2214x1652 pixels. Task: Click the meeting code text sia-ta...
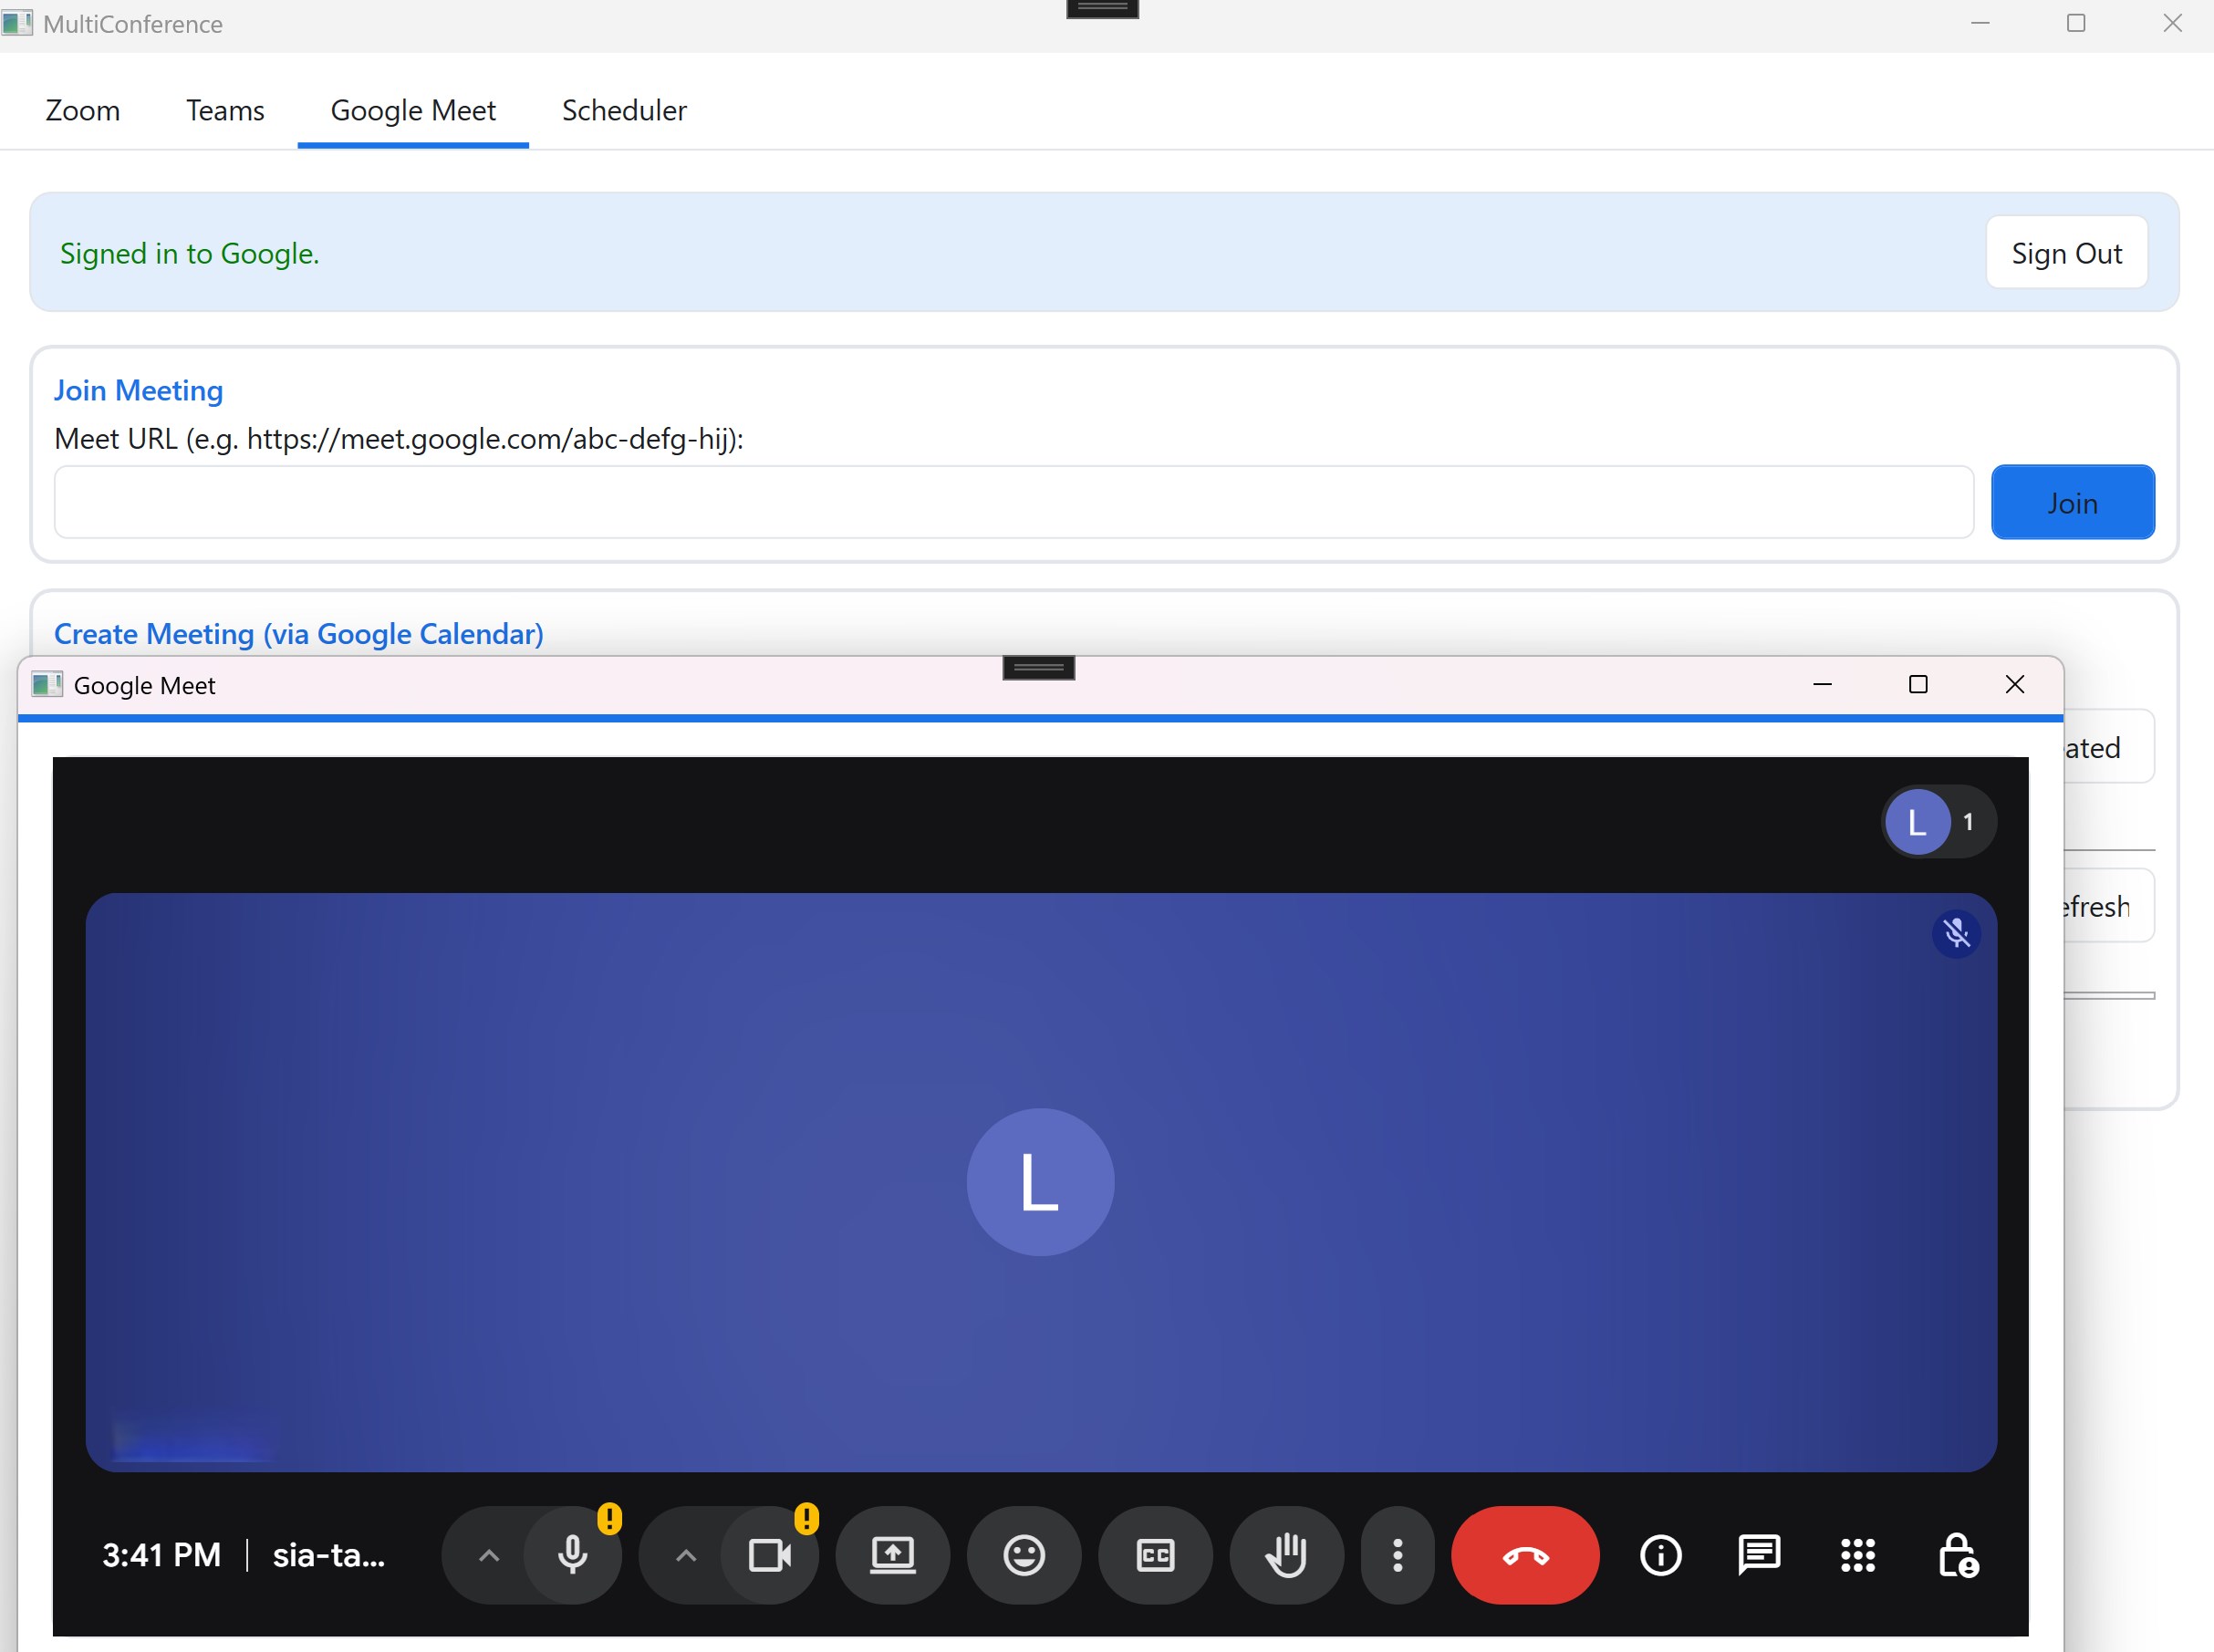(x=329, y=1555)
